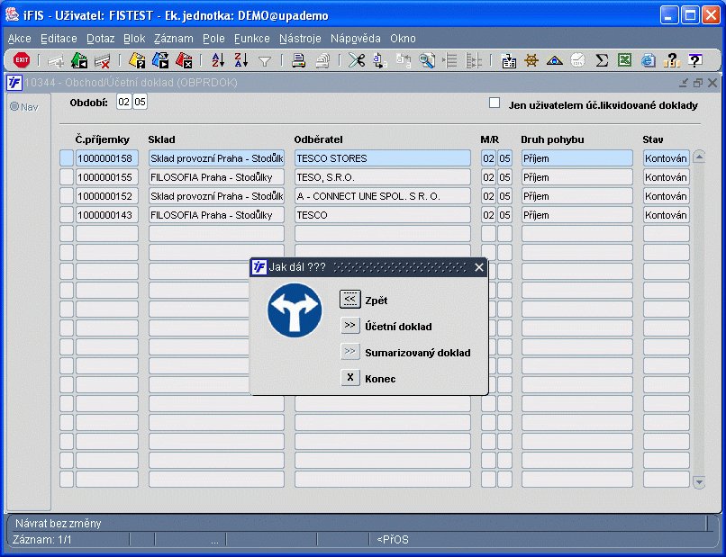Viewport: 726px width, 557px height.
Task: Sort ascending with the A-Z icon
Action: [217, 60]
